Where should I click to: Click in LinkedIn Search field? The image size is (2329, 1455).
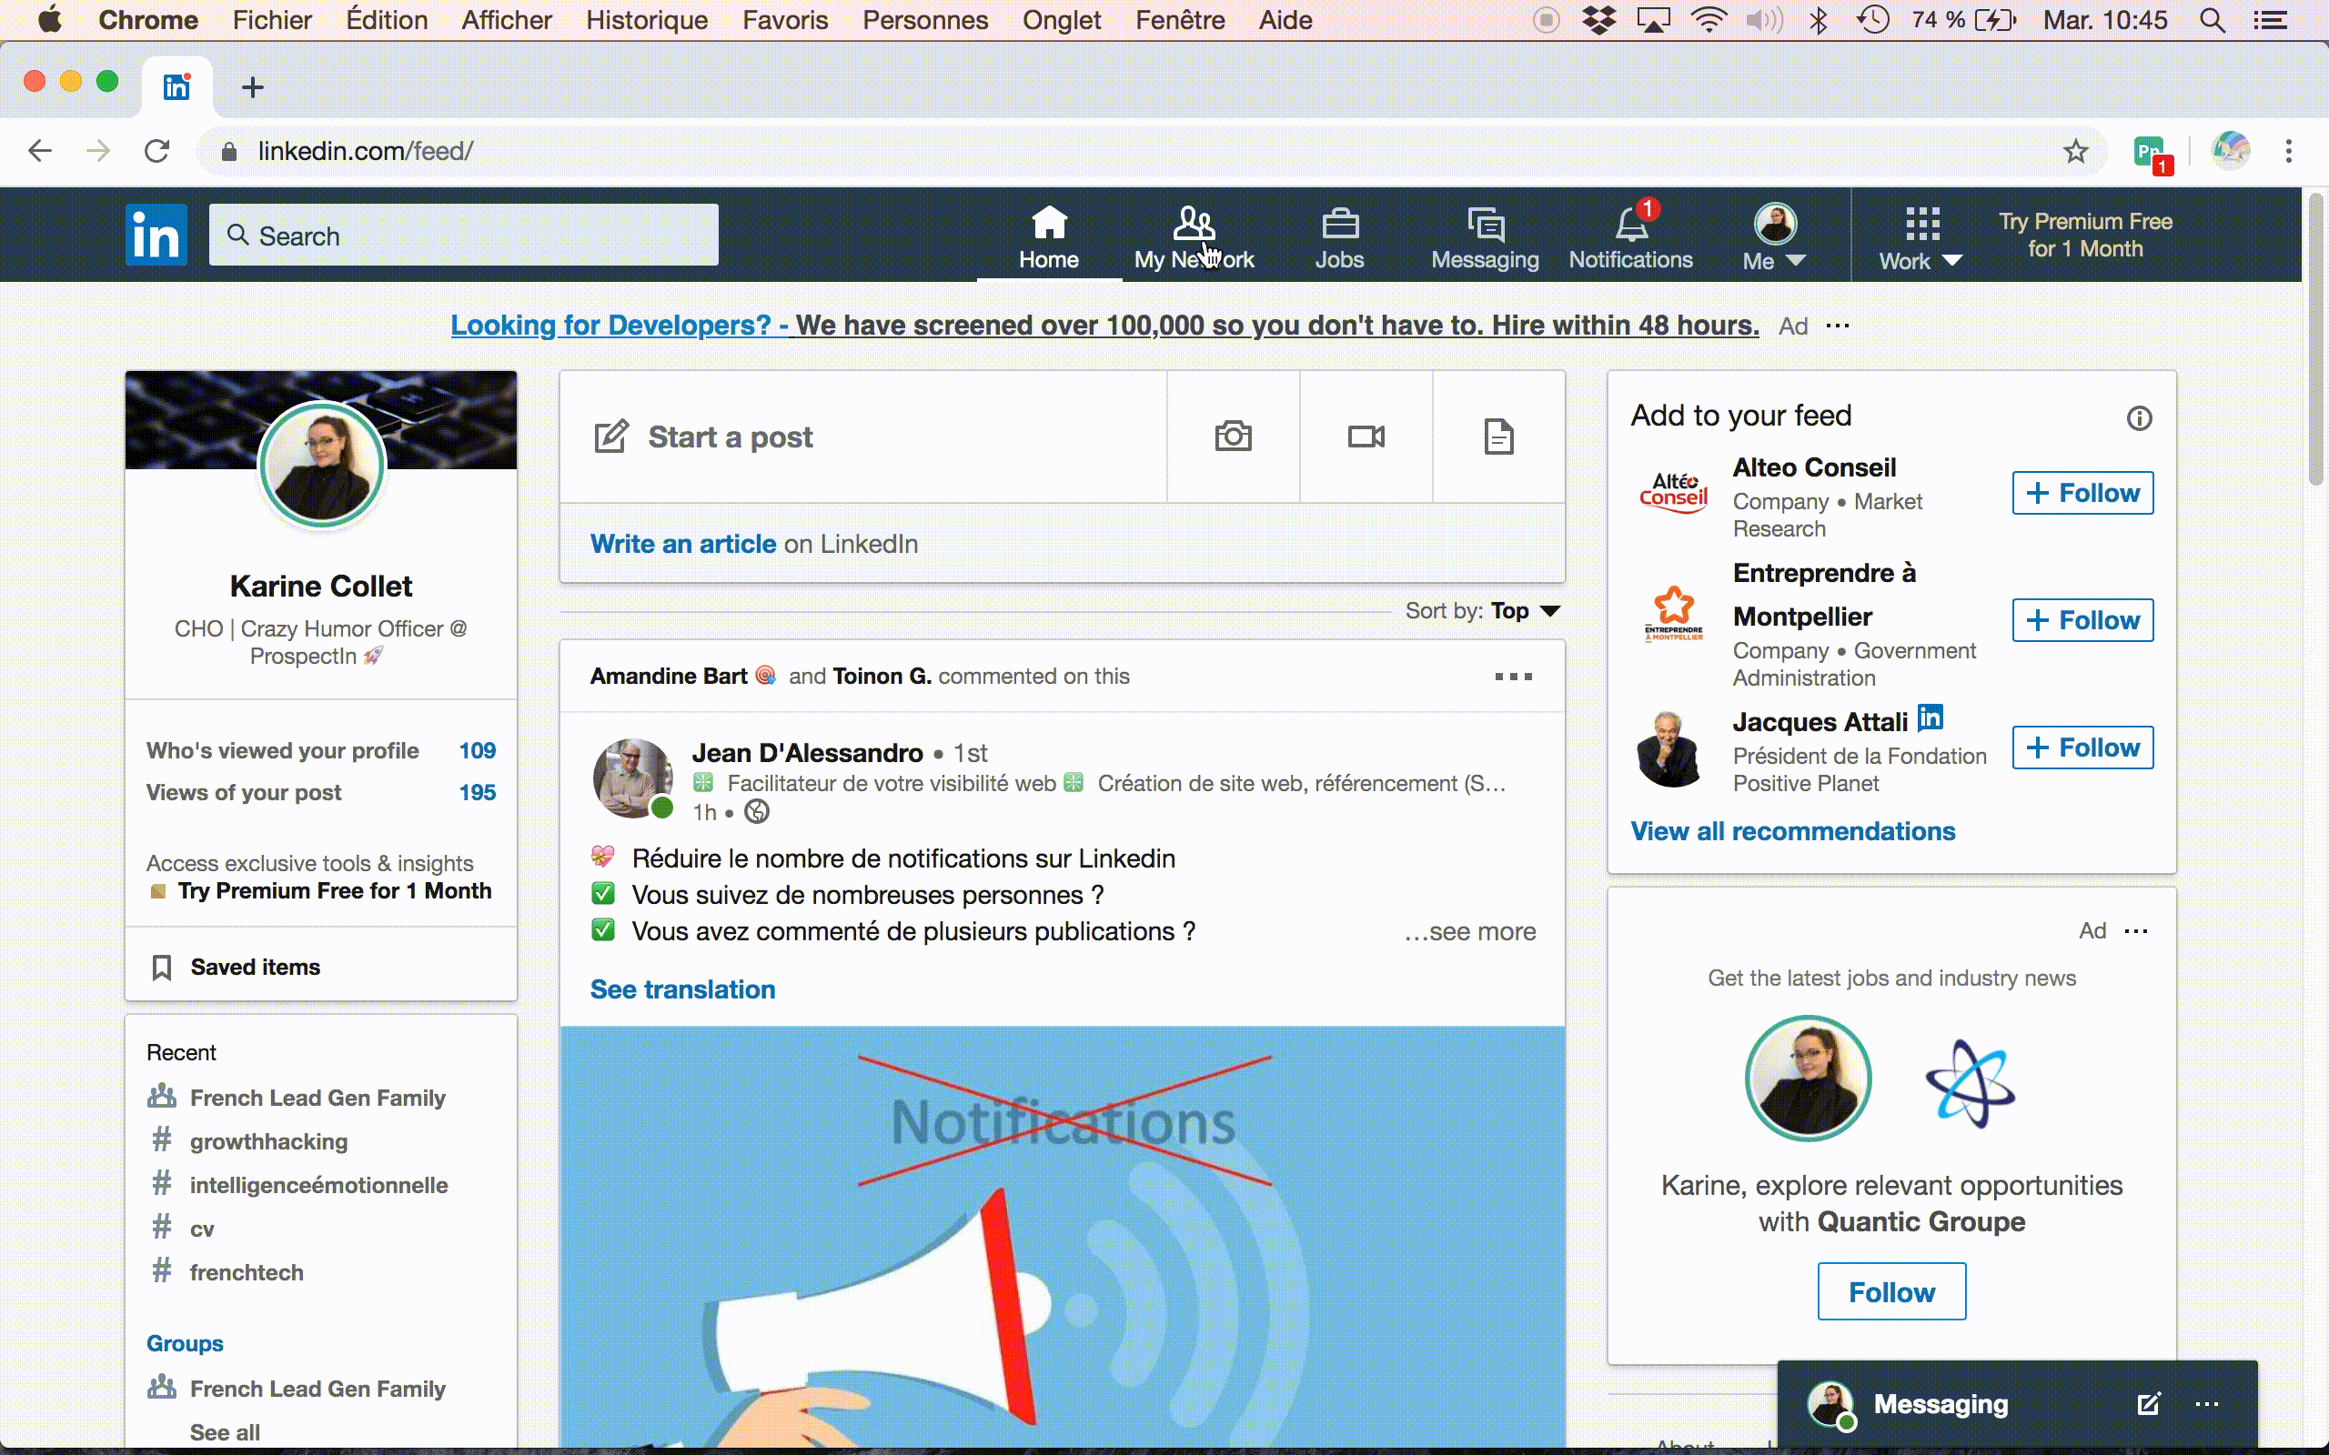[464, 235]
